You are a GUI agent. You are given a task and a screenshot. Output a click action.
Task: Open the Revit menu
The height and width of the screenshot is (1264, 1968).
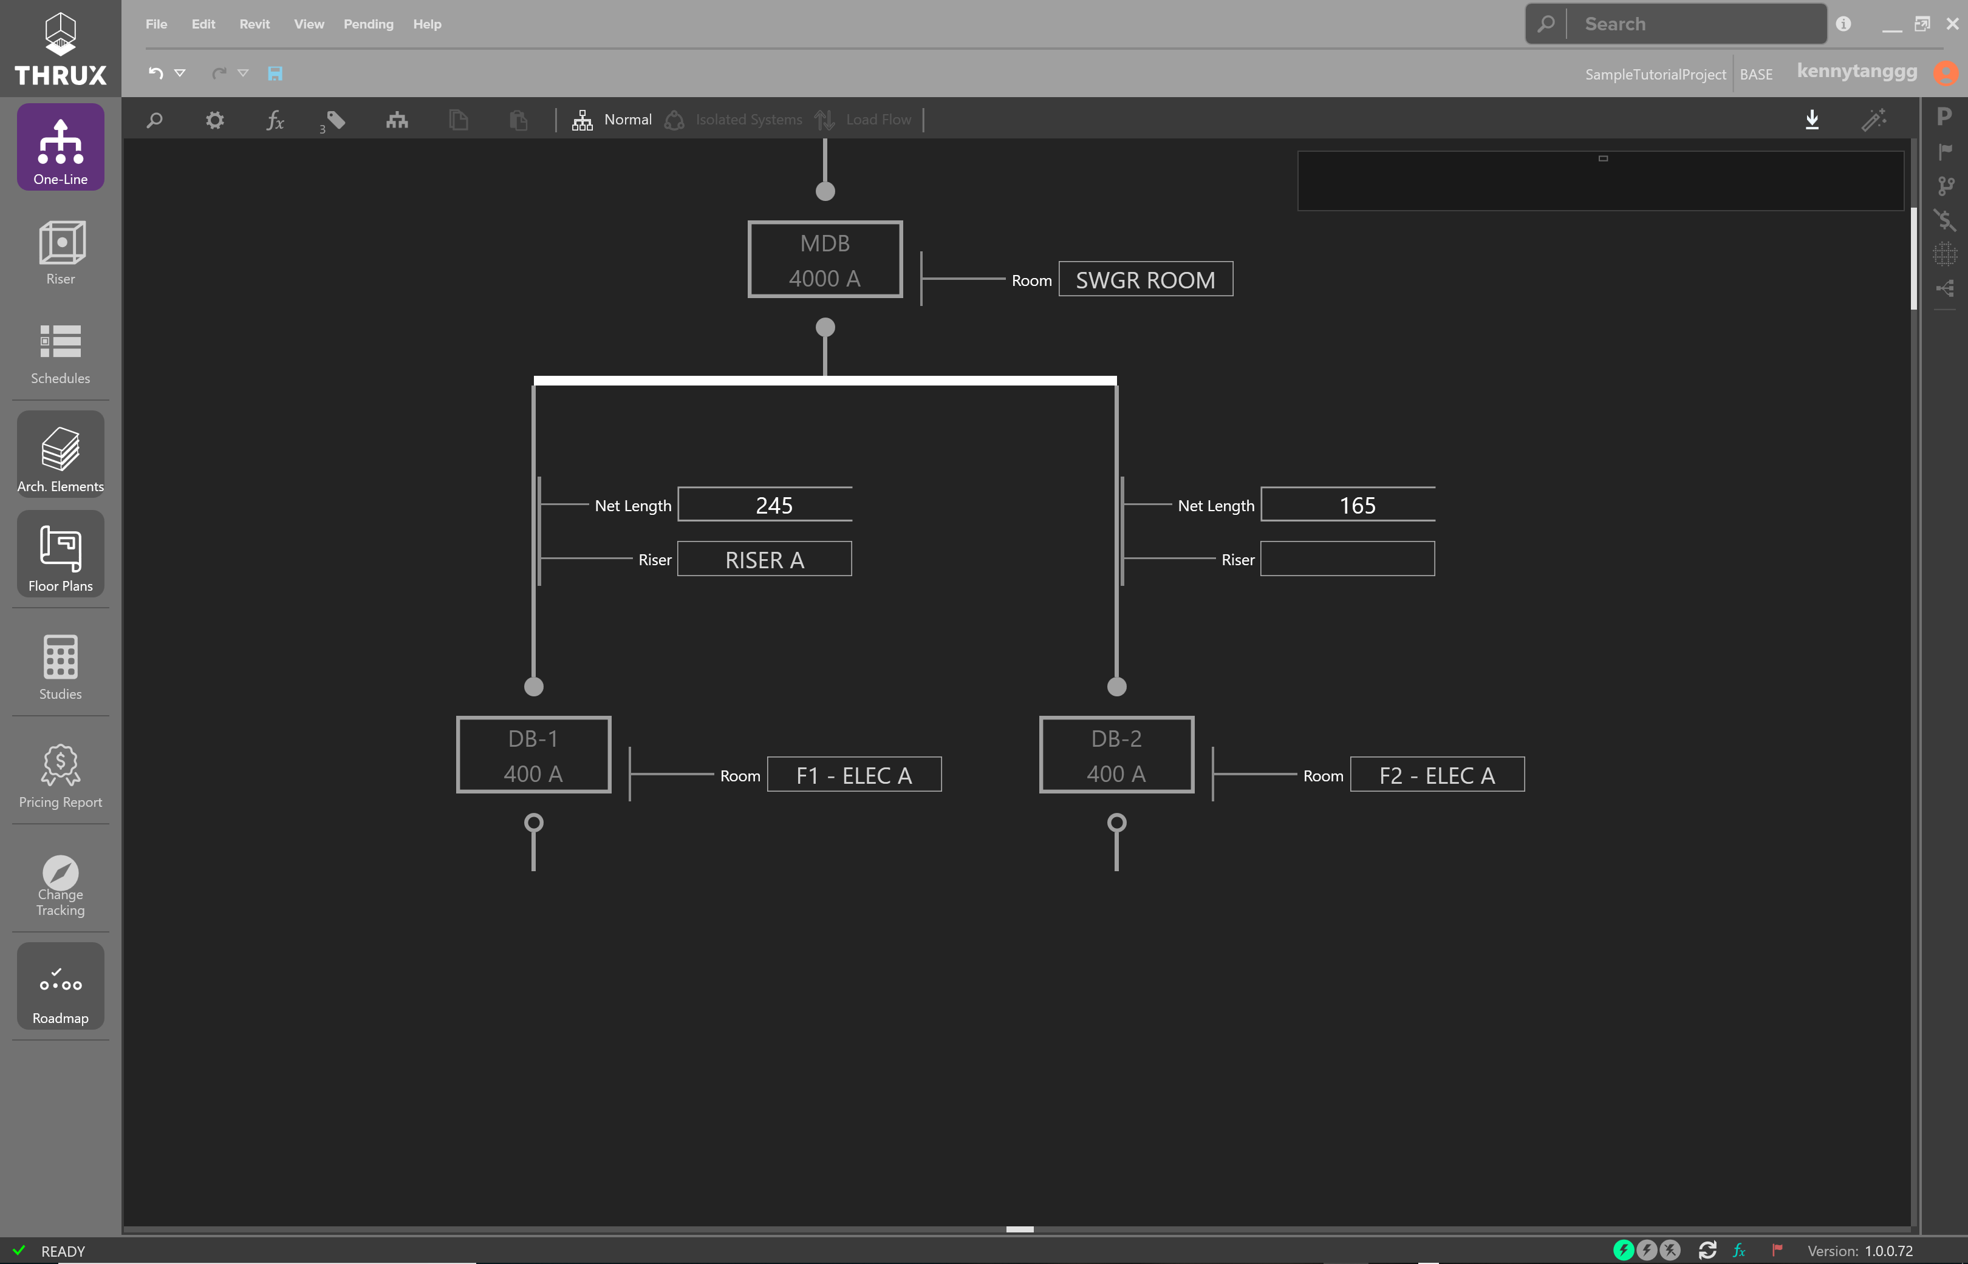click(x=255, y=24)
